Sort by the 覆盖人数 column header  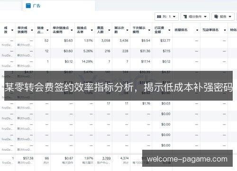point(100,30)
